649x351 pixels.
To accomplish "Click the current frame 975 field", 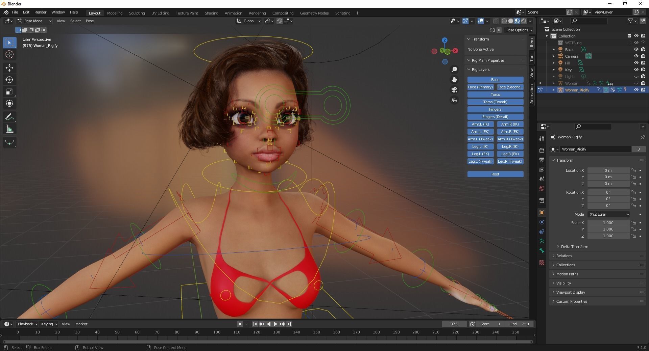I will tap(454, 324).
